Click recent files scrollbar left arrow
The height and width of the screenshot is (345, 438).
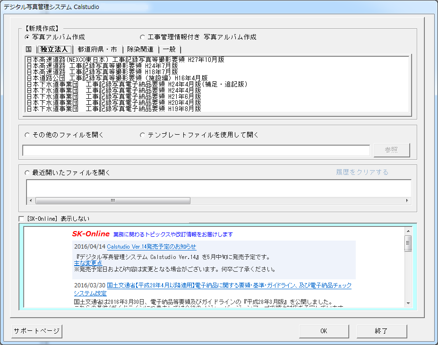(31, 200)
